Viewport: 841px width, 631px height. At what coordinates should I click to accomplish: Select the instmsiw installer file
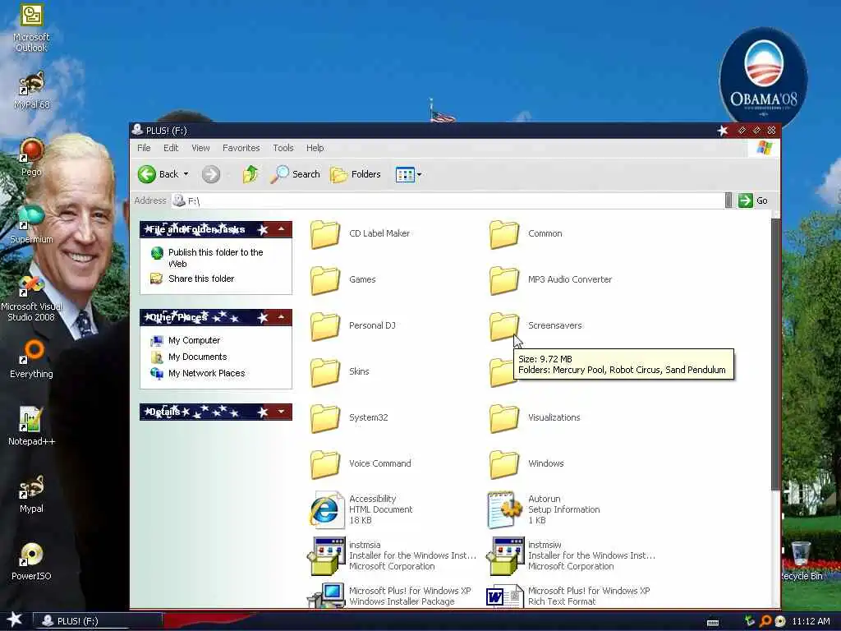point(571,556)
